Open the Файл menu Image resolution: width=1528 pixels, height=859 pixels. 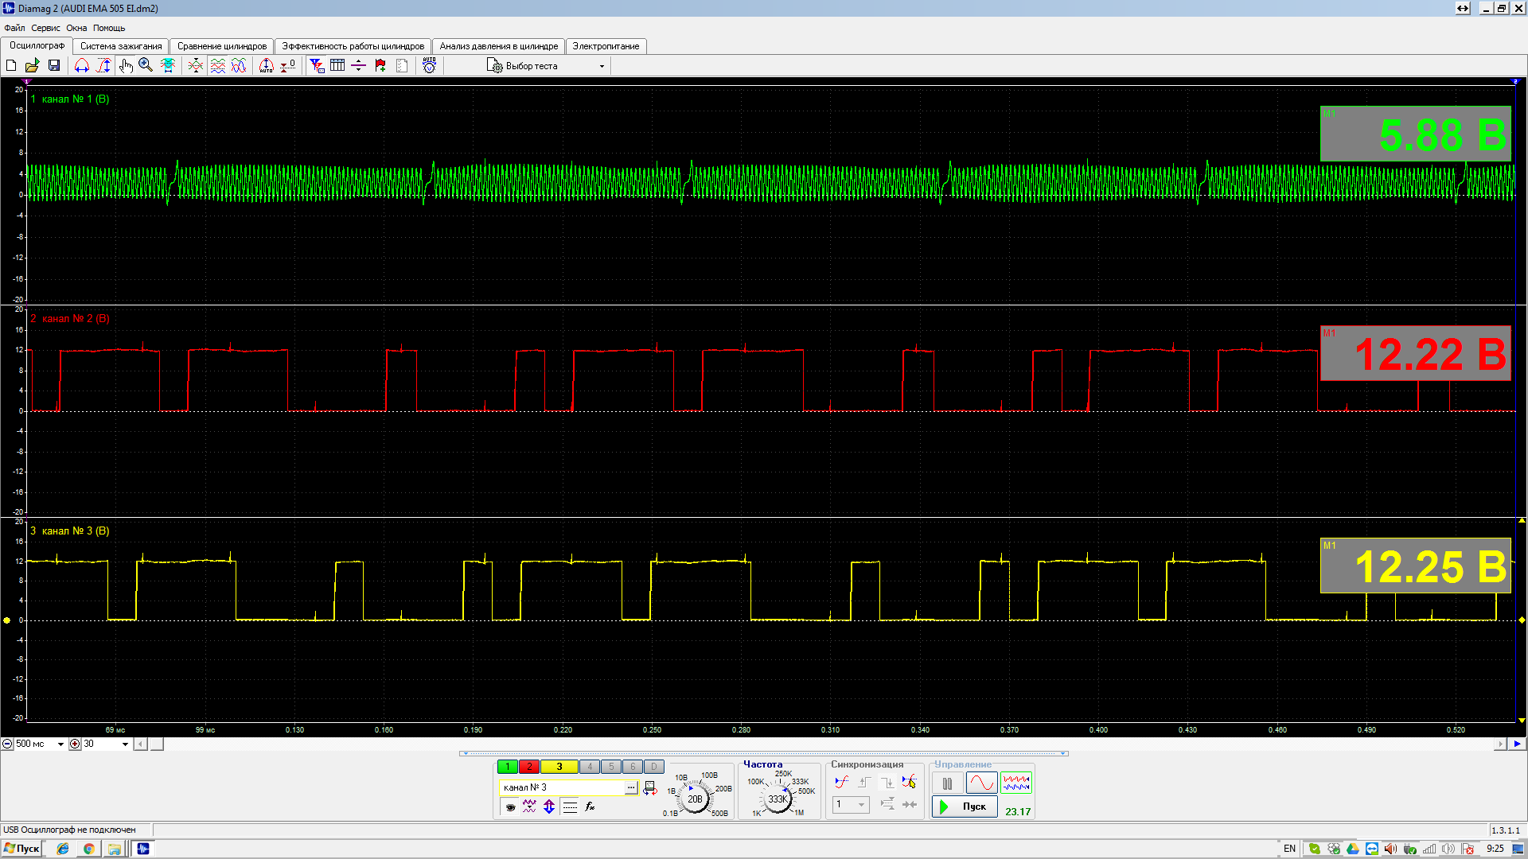14,28
